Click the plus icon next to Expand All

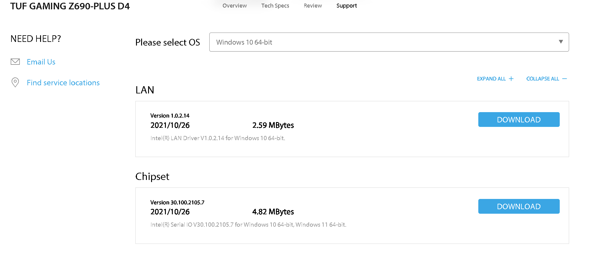[511, 79]
